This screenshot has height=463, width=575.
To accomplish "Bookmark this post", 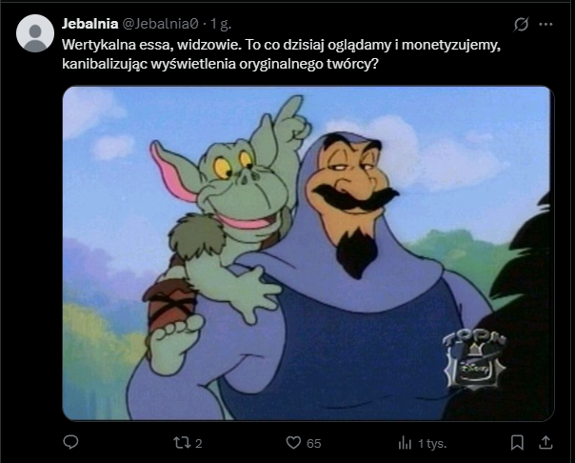I will [517, 442].
